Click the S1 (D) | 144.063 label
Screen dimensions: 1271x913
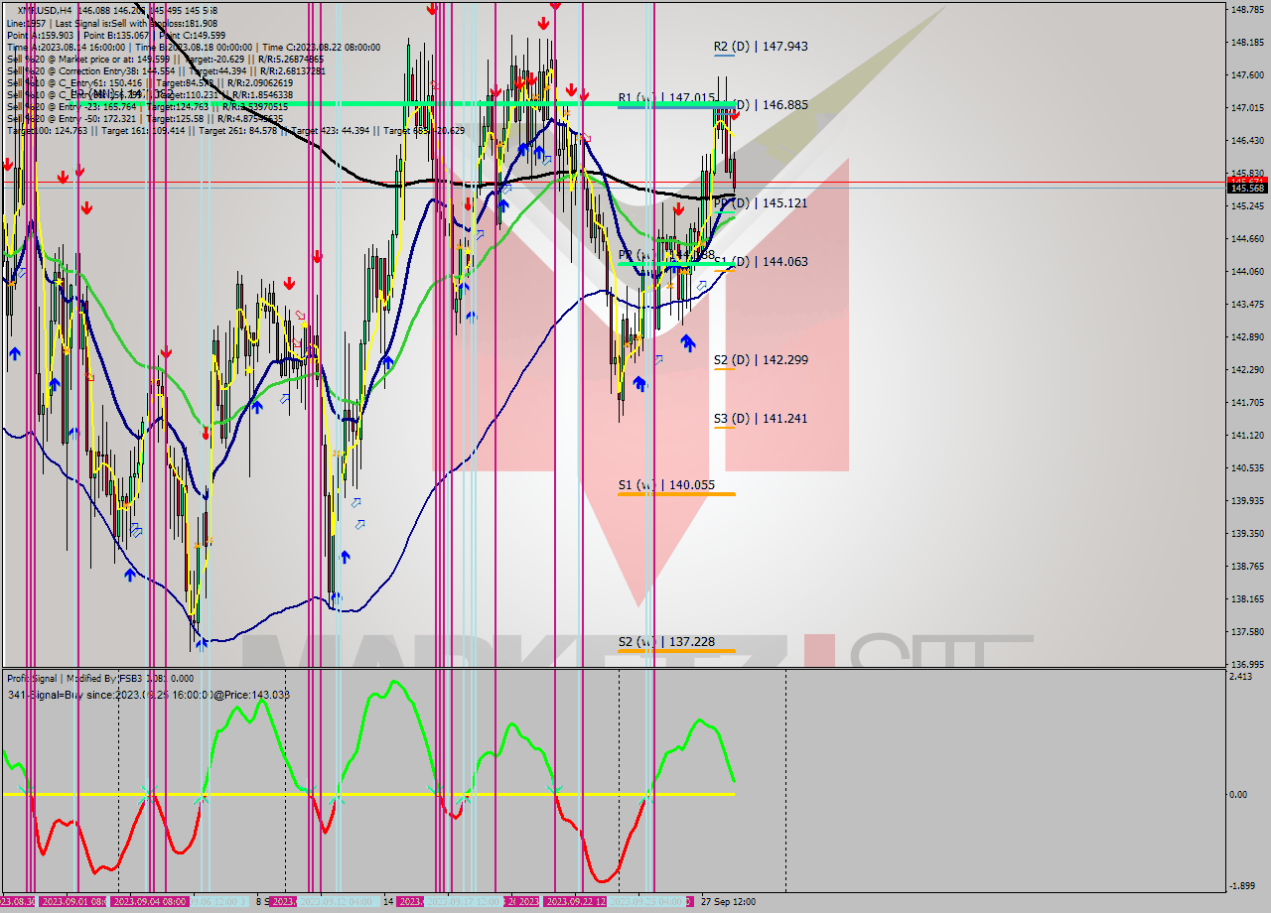[761, 261]
